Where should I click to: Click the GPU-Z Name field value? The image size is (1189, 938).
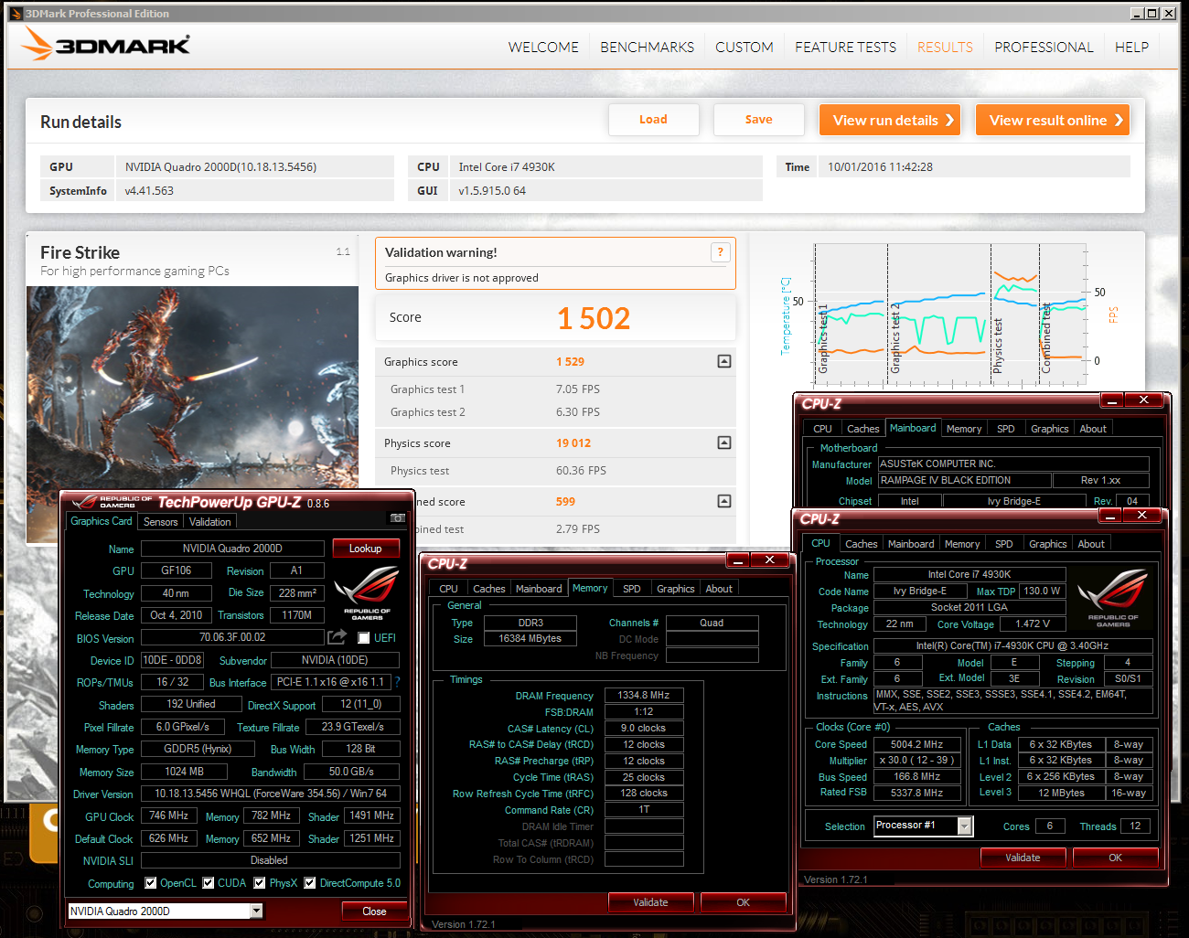[x=232, y=549]
